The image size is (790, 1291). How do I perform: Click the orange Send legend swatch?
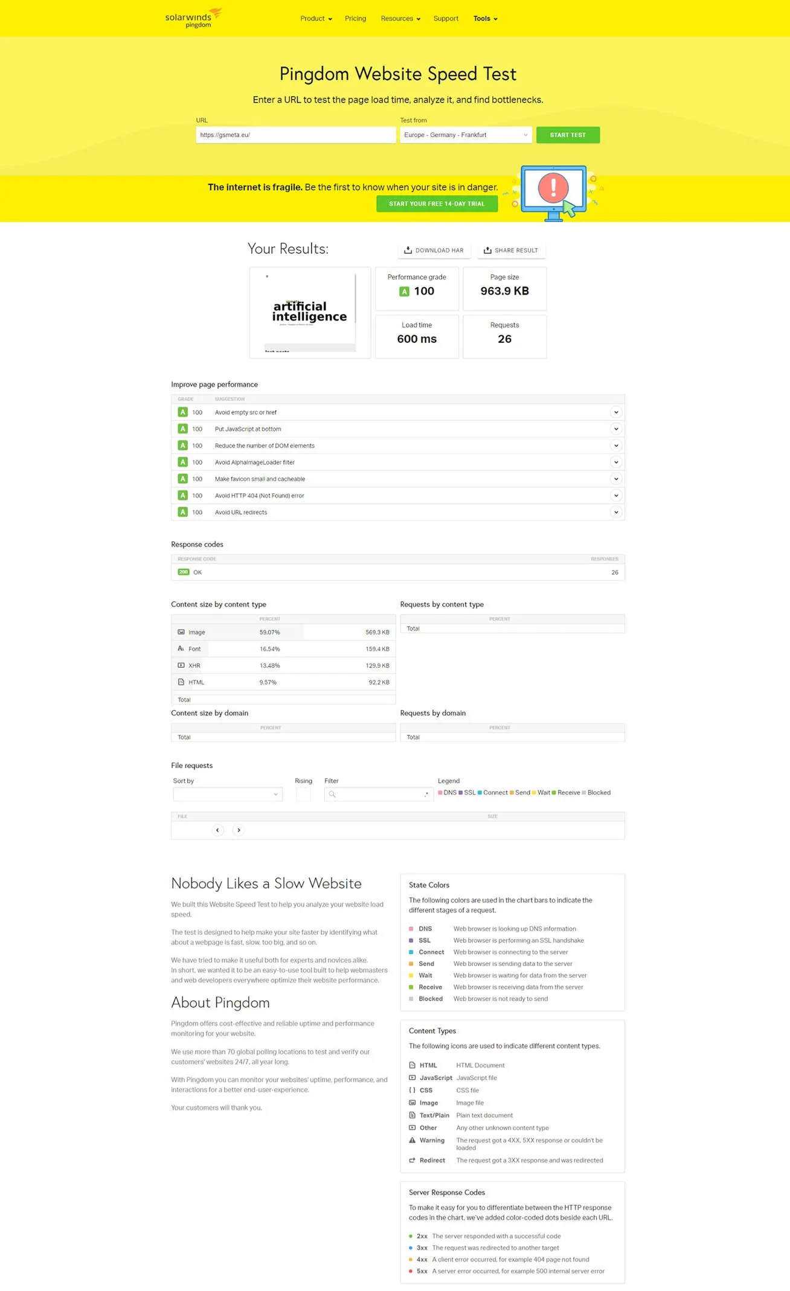512,793
